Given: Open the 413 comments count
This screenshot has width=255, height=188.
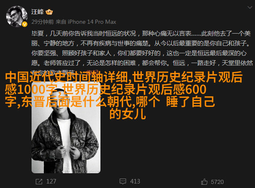Looking at the screenshot, I should coord(135,181).
